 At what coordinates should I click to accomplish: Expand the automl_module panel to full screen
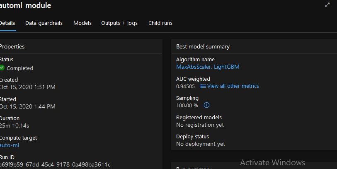click(327, 5)
